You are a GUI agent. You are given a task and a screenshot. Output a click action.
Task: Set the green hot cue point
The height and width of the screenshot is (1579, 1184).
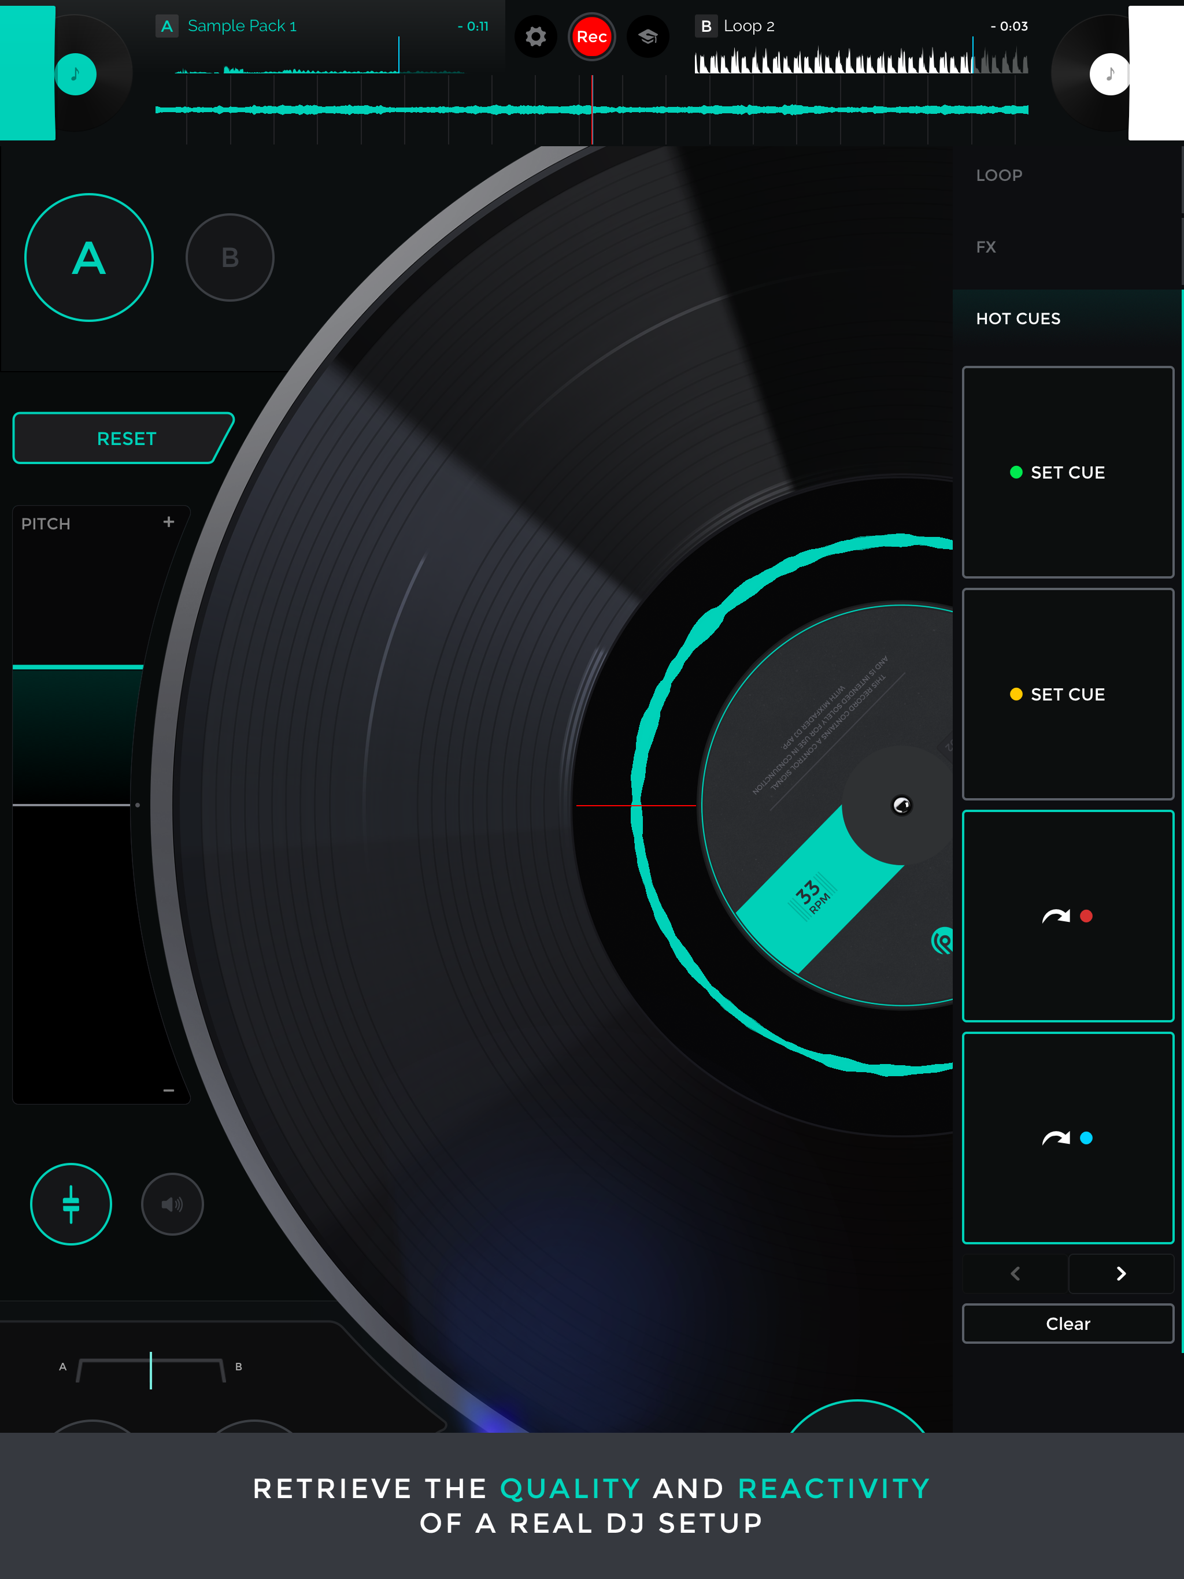(x=1068, y=472)
